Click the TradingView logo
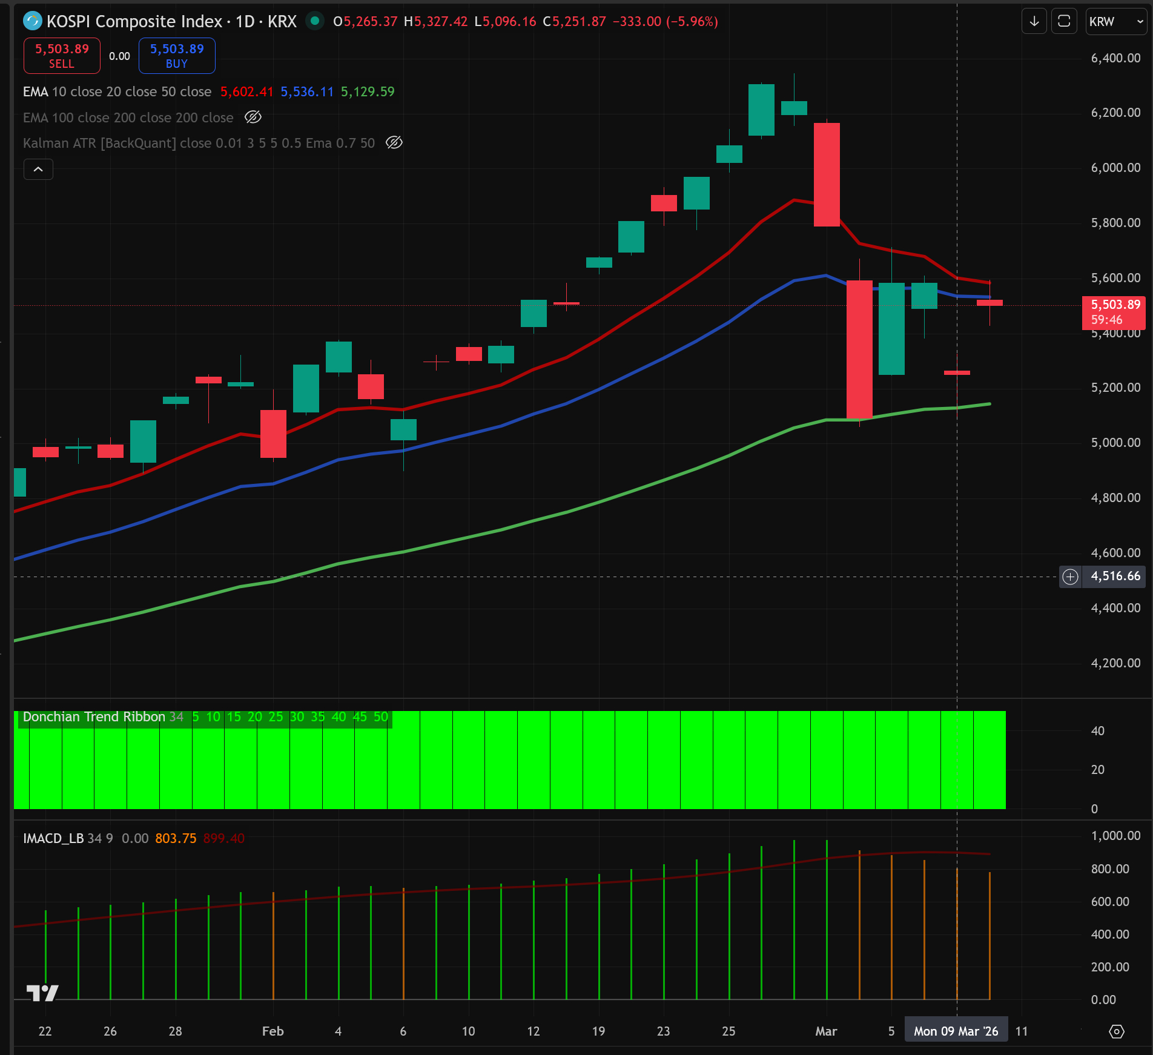1153x1055 pixels. pos(42,993)
